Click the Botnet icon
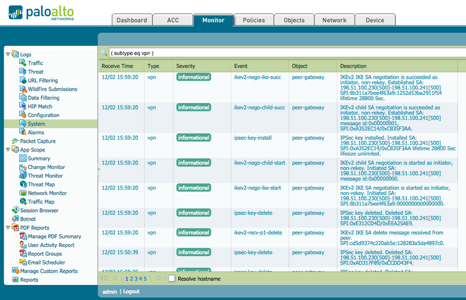 point(15,218)
